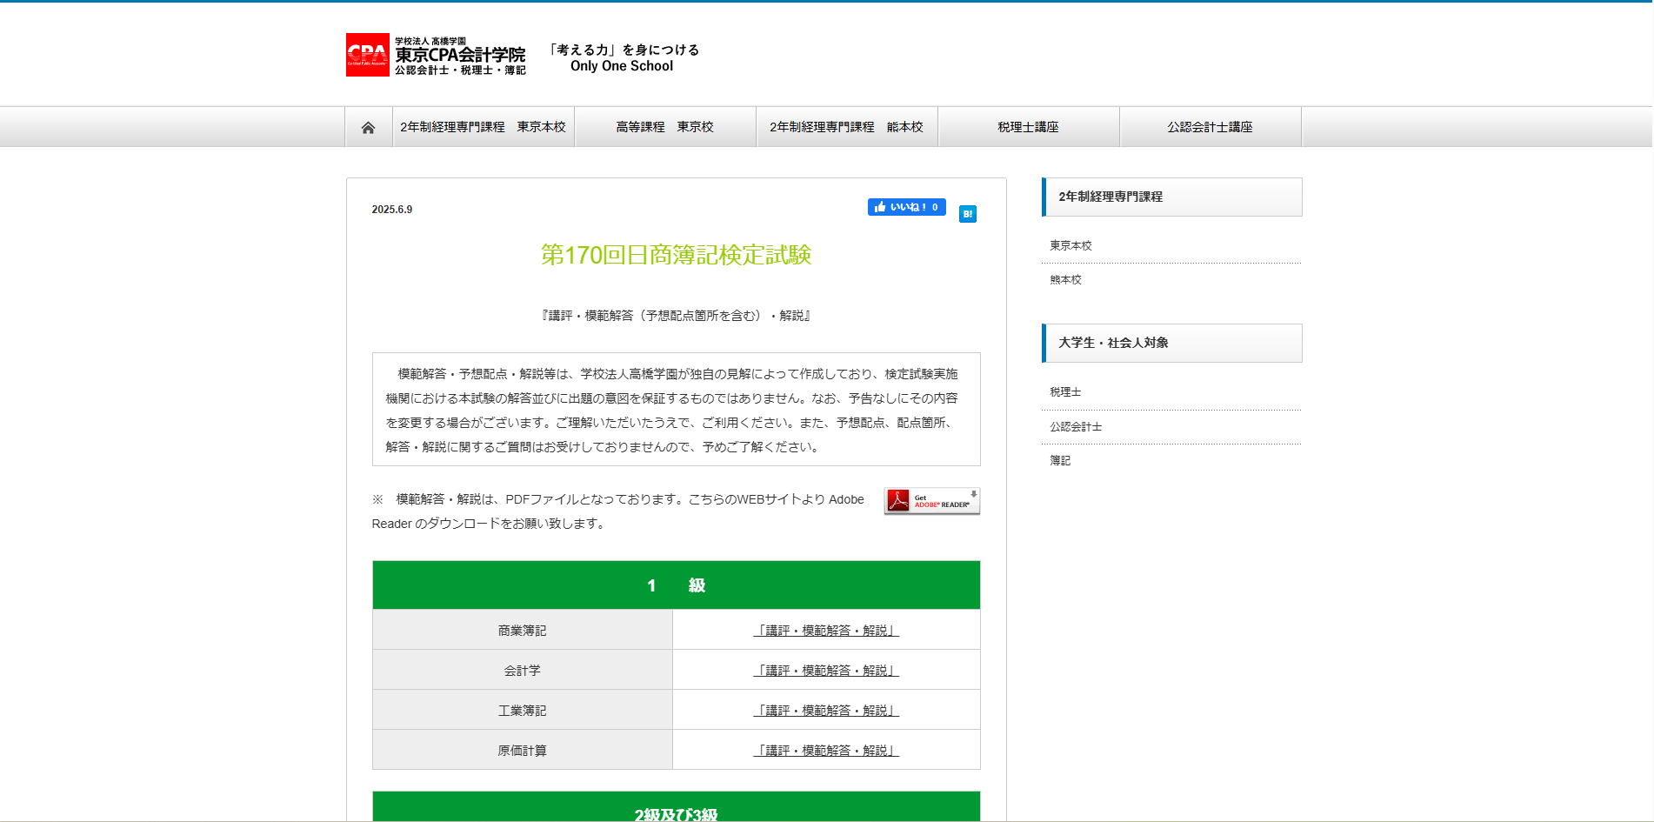The width and height of the screenshot is (1654, 822).
Task: Click the Get Adobe Reader badge
Action: [931, 501]
